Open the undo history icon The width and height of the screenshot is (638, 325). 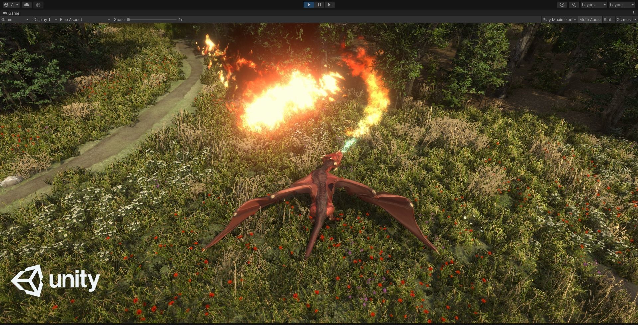click(x=562, y=5)
